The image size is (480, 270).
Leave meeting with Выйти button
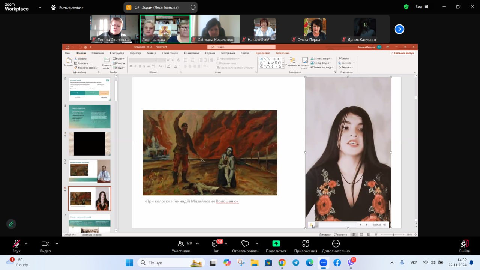coord(465,246)
